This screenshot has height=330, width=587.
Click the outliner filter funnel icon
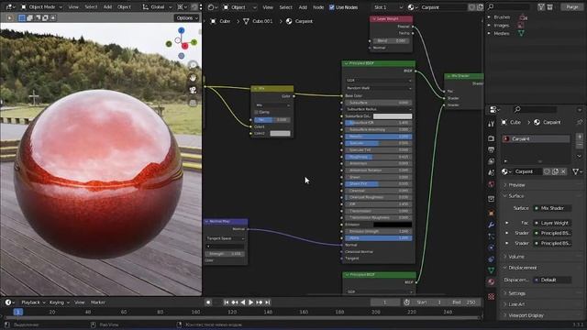click(541, 6)
